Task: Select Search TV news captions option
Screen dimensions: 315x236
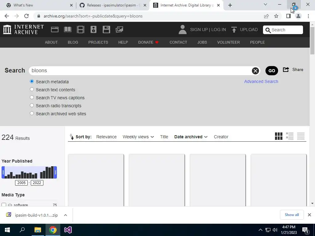Action: pyautogui.click(x=32, y=97)
